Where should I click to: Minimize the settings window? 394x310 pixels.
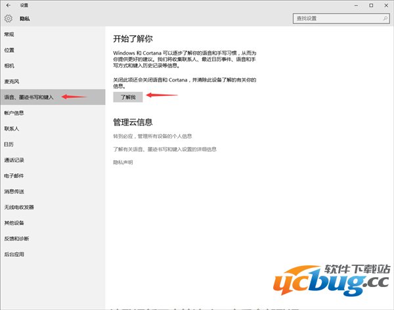point(357,5)
